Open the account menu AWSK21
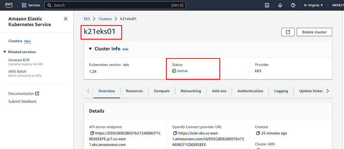The height and width of the screenshot is (149, 344). 338,5
